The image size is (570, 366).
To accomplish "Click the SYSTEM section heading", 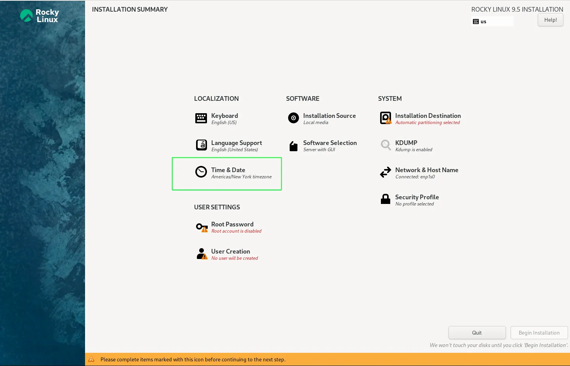I will (x=390, y=98).
